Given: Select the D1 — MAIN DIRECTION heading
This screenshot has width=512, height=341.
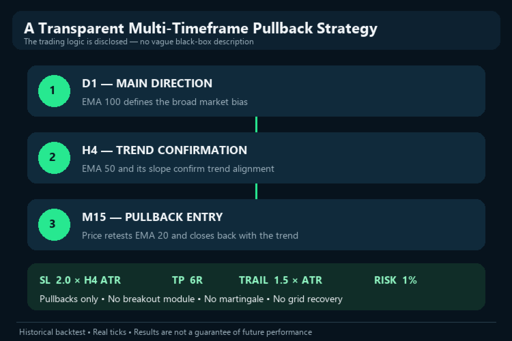Looking at the screenshot, I should [x=147, y=83].
